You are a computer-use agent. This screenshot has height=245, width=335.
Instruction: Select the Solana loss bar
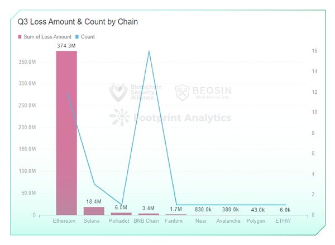coord(94,211)
